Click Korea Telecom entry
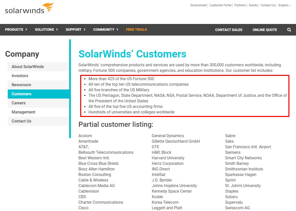 (x=165, y=202)
